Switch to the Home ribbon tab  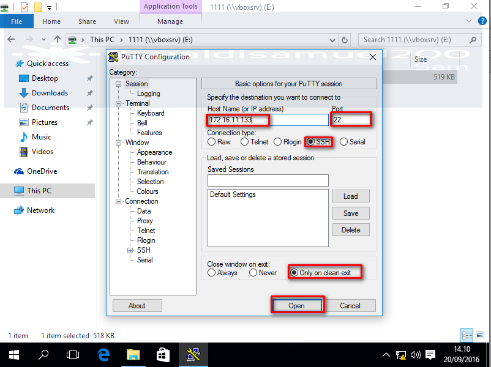tap(51, 21)
